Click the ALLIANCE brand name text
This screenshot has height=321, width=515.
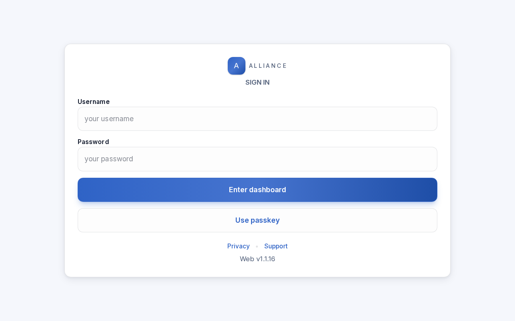coord(268,66)
